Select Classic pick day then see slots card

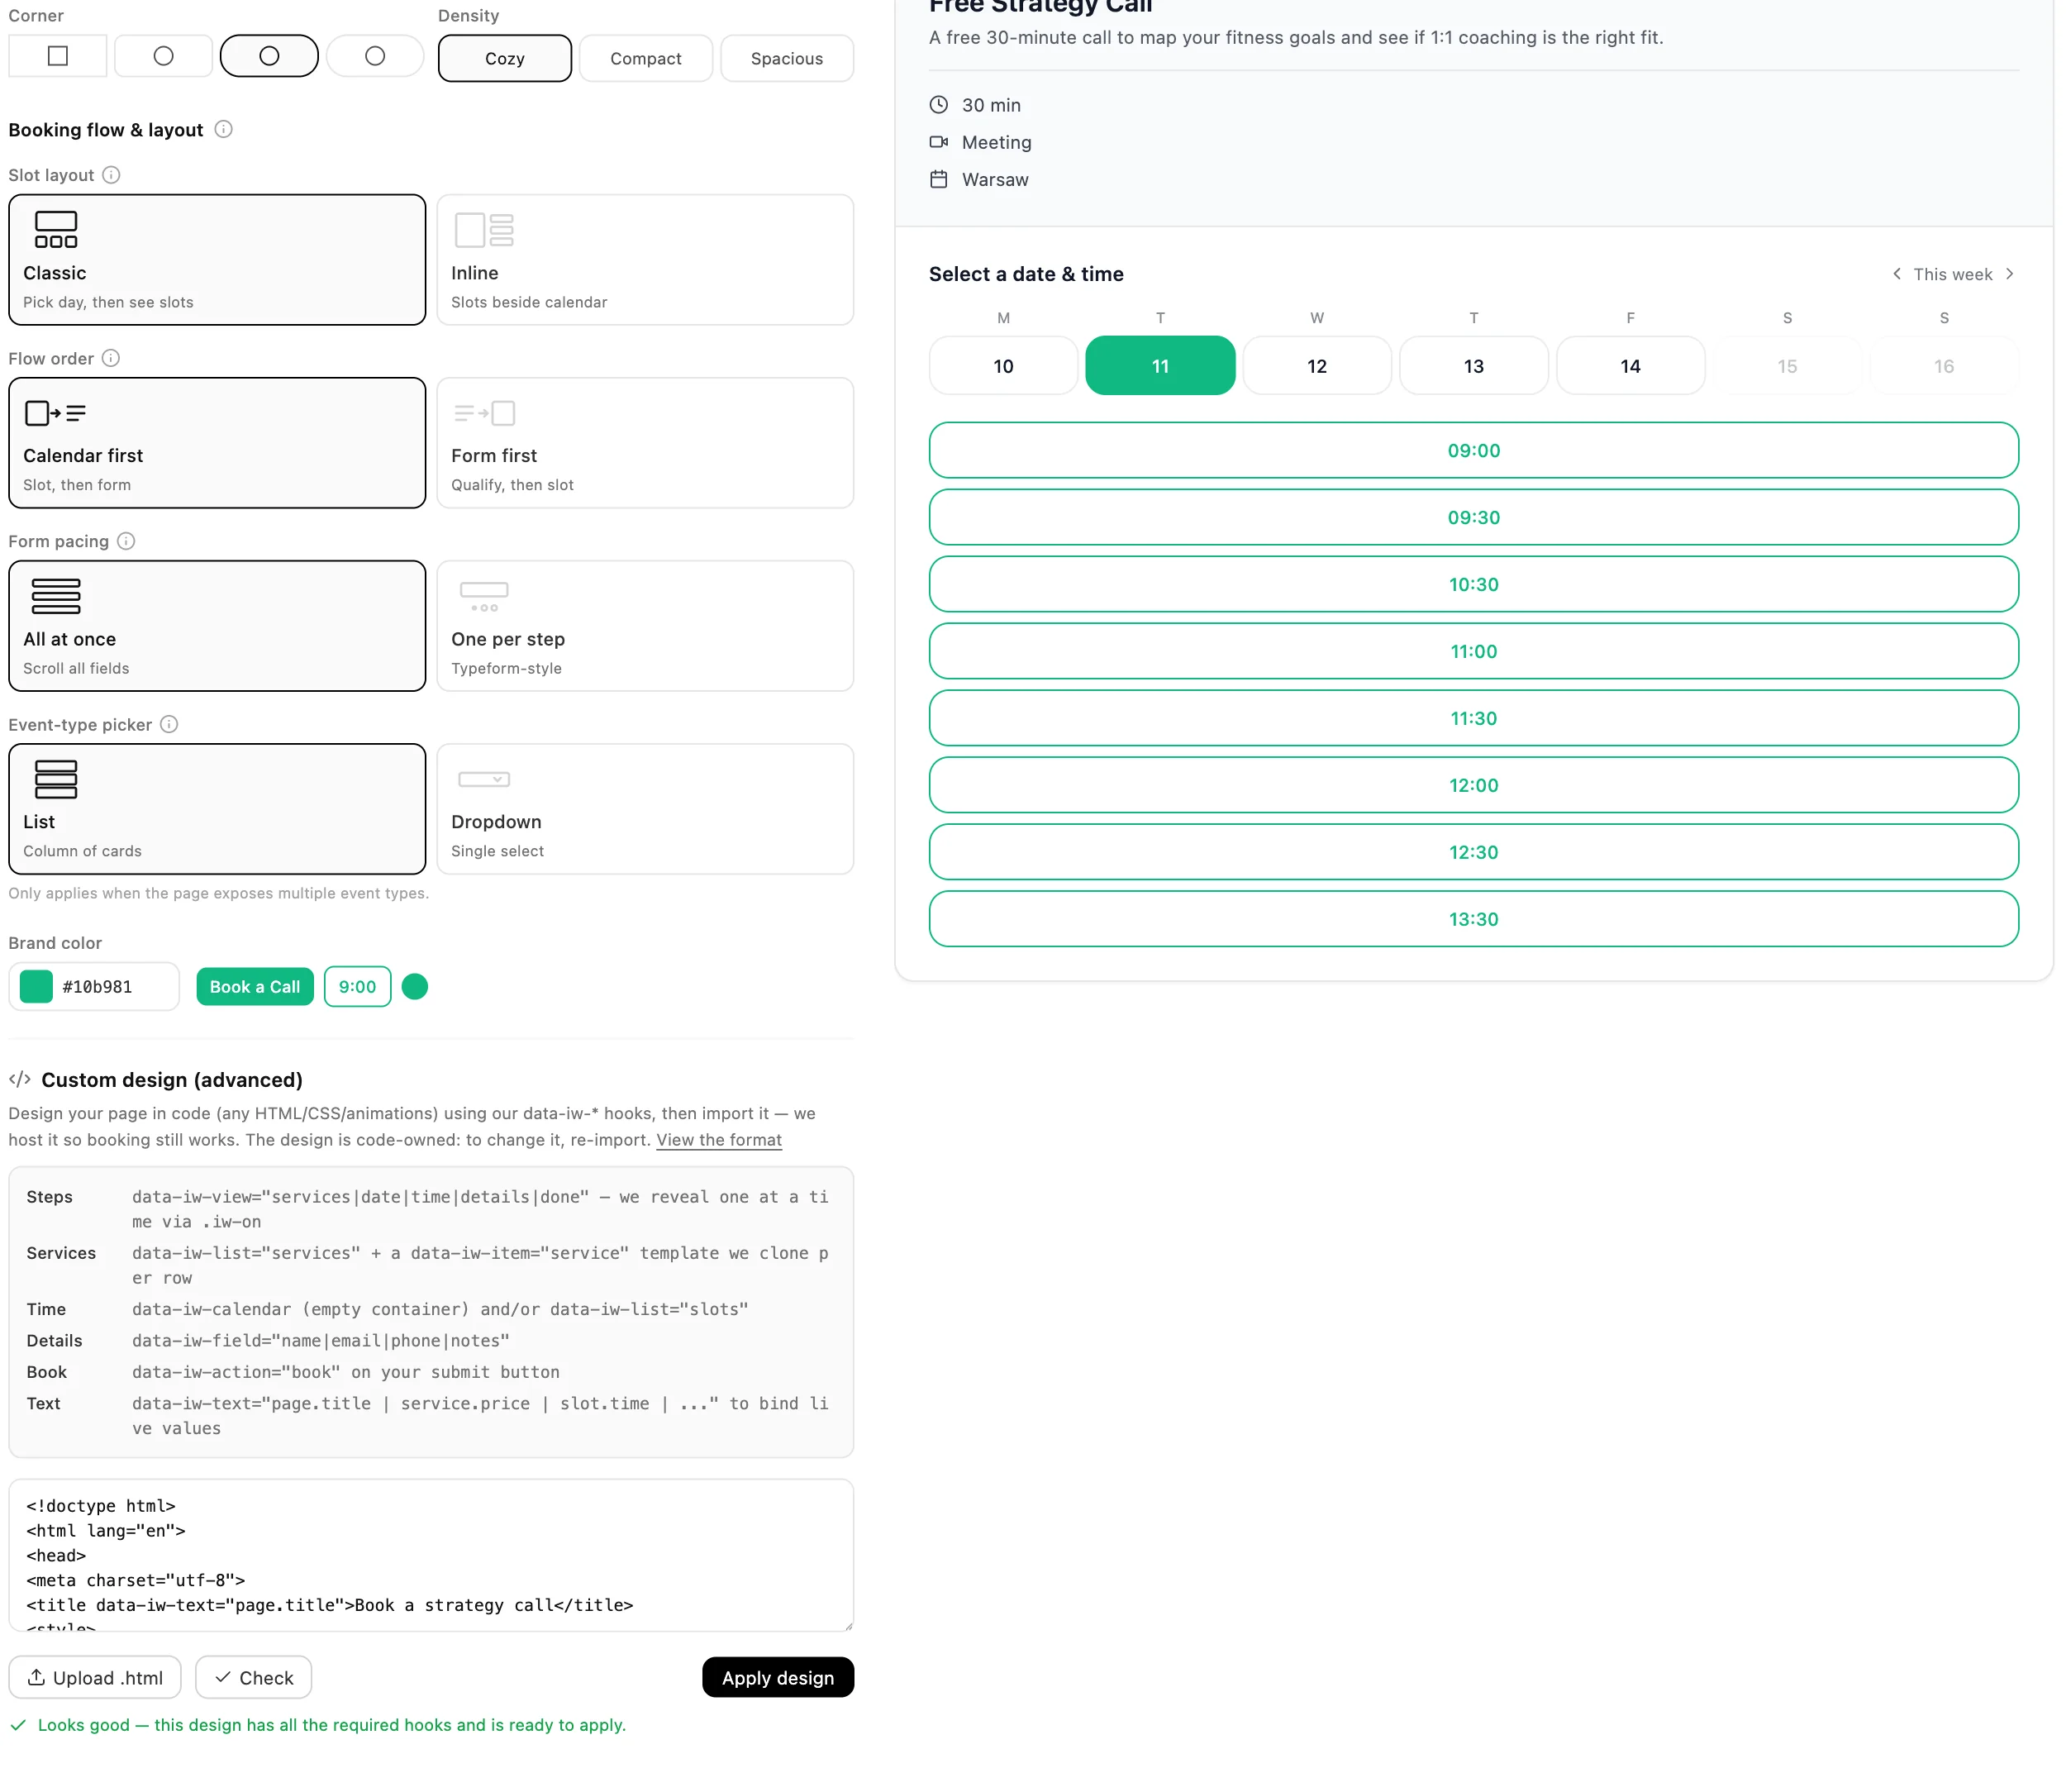point(217,260)
